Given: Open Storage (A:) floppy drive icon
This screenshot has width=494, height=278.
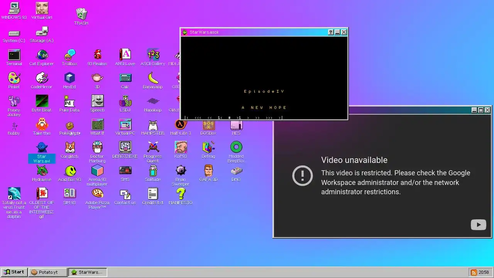Looking at the screenshot, I should [x=42, y=35].
